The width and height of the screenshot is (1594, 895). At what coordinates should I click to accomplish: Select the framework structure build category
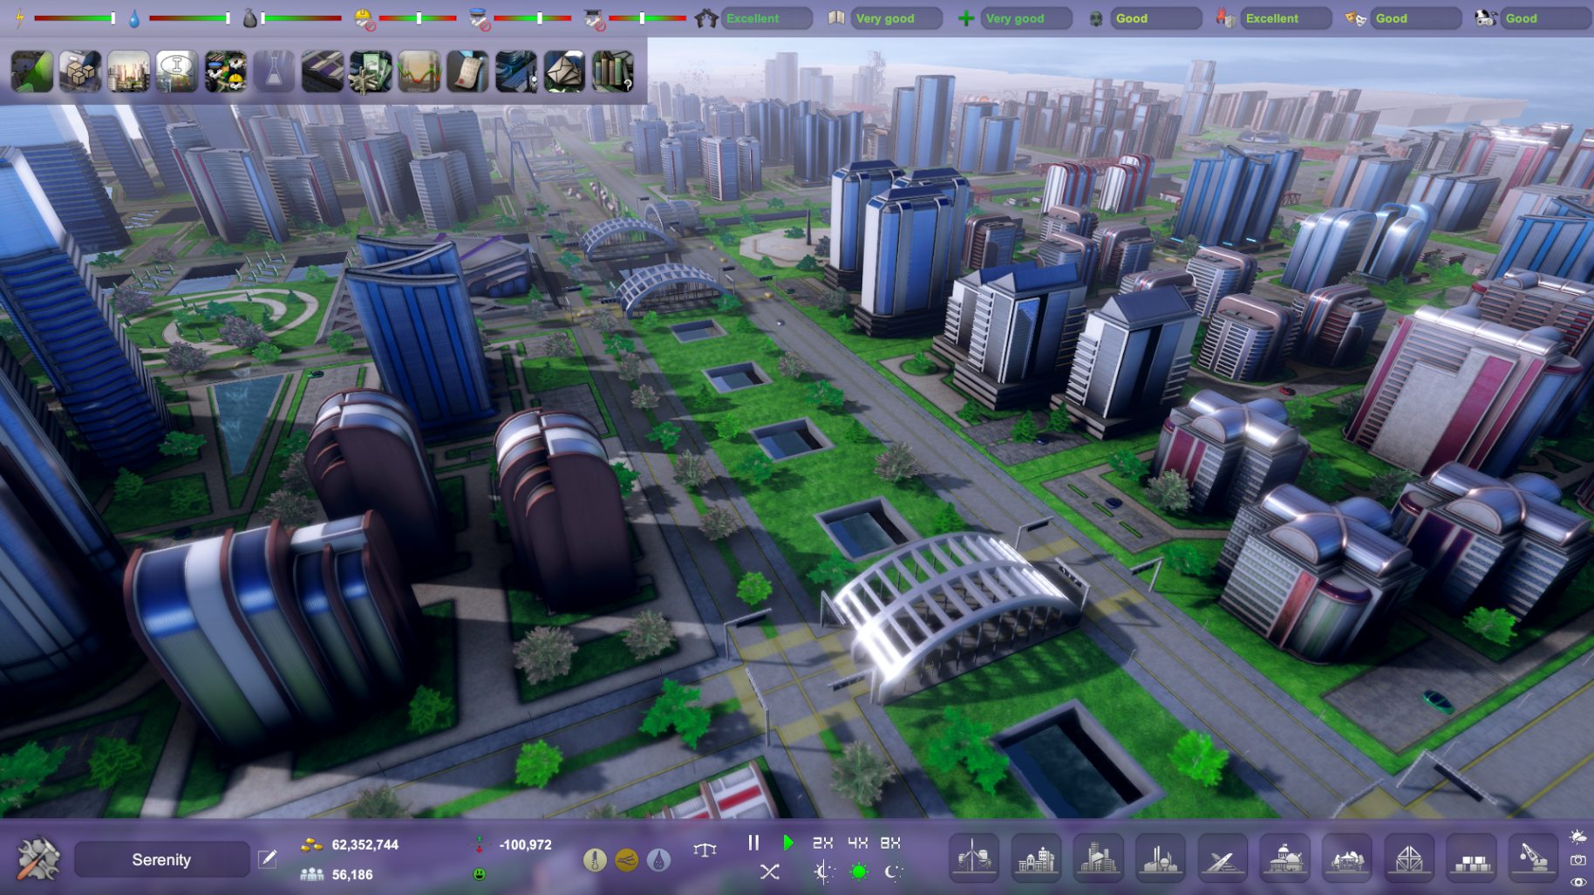coord(1409,857)
